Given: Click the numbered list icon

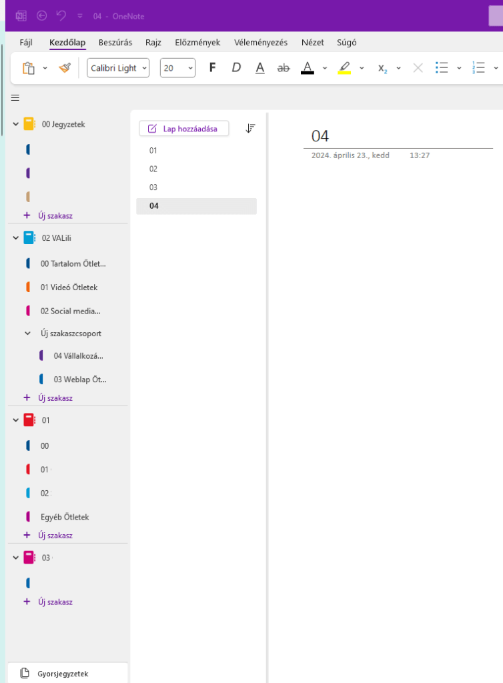Looking at the screenshot, I should 478,68.
